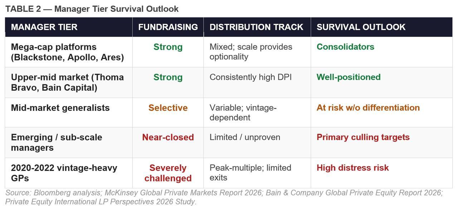Select the DISTRIBUTION TRACK column header
This screenshot has width=458, height=213.
coord(256,27)
